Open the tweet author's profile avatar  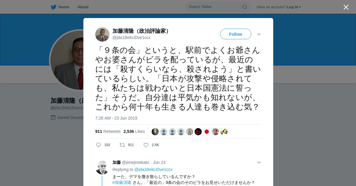pyautogui.click(x=102, y=35)
